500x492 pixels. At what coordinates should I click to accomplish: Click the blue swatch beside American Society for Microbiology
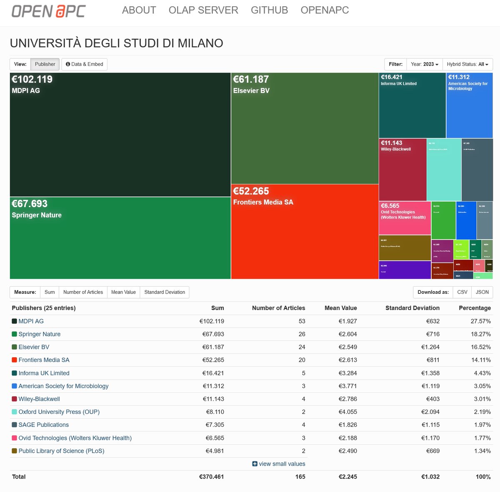click(14, 386)
